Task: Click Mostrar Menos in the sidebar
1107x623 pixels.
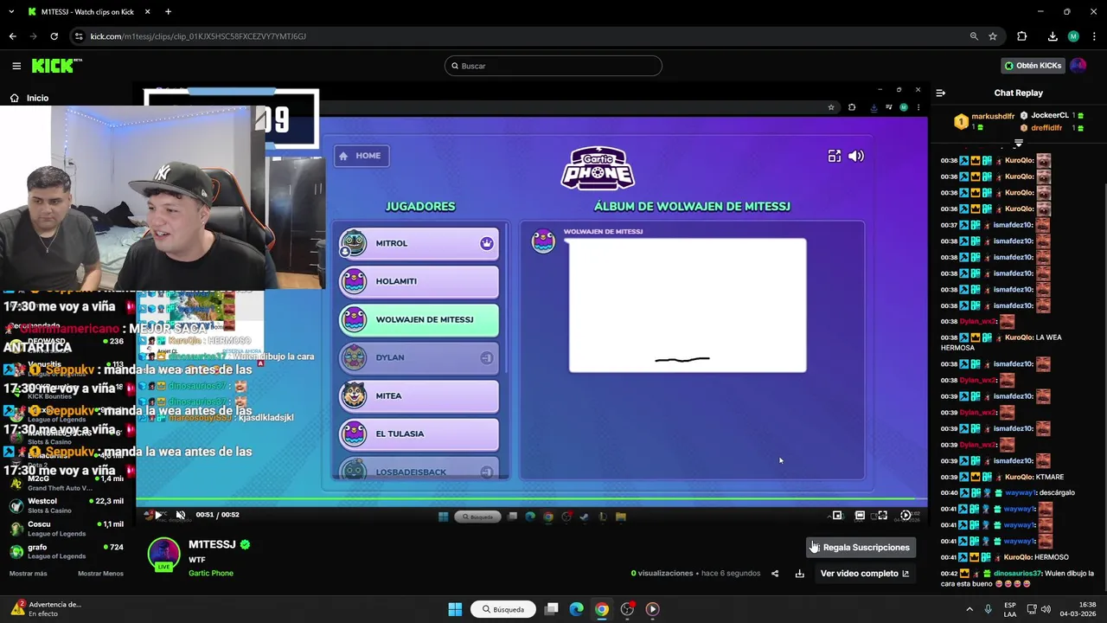Action: [100, 574]
